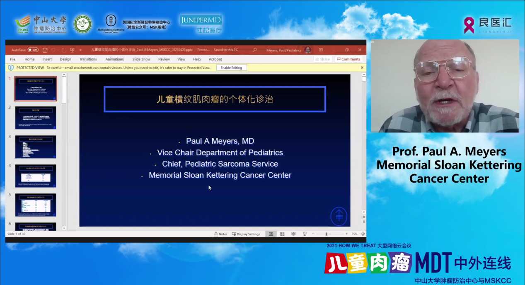
Task: Click 'Chief, Pediatric Sarcoma Service' line
Action: click(x=220, y=164)
